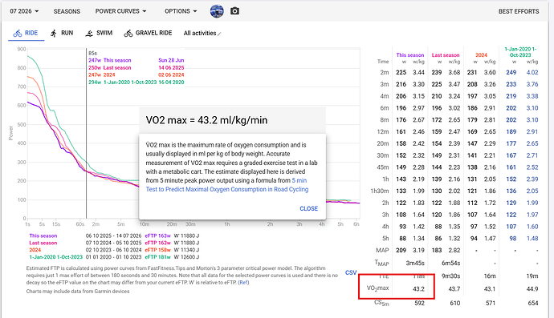Download data via CSV link

pos(351,272)
